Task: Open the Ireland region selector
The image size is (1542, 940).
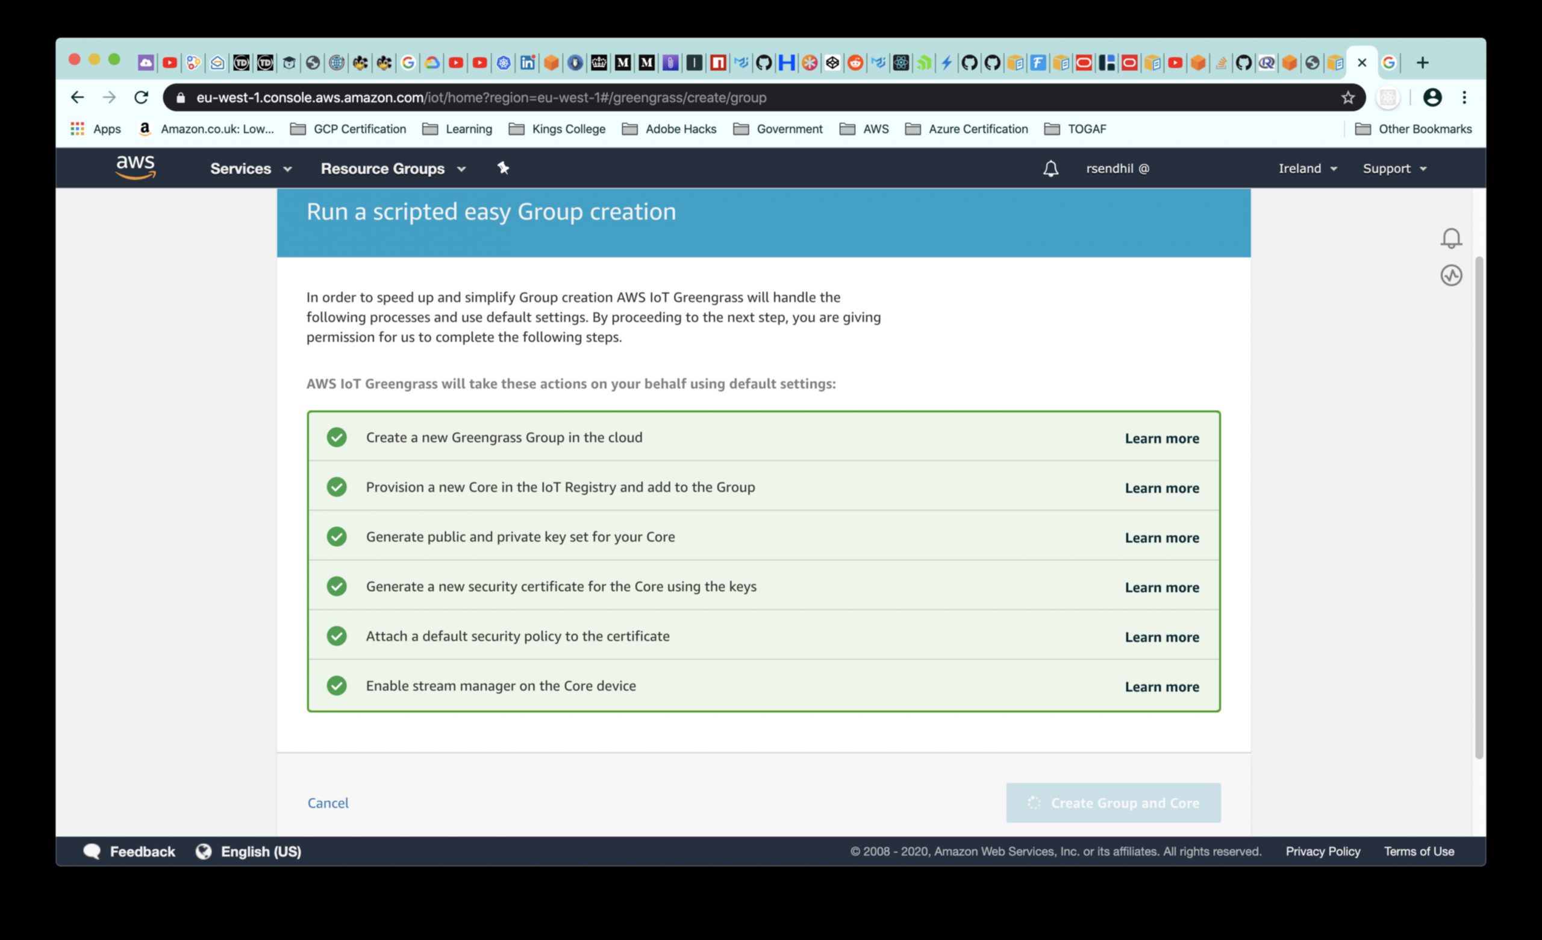Action: coord(1306,168)
